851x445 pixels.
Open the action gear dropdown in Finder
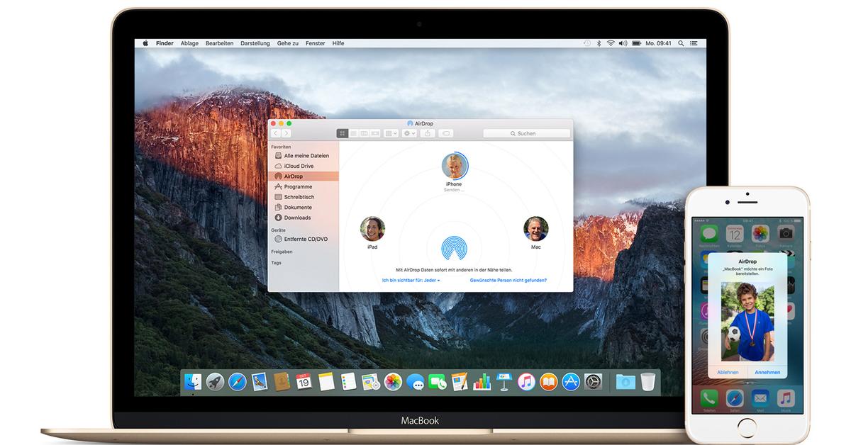[409, 133]
